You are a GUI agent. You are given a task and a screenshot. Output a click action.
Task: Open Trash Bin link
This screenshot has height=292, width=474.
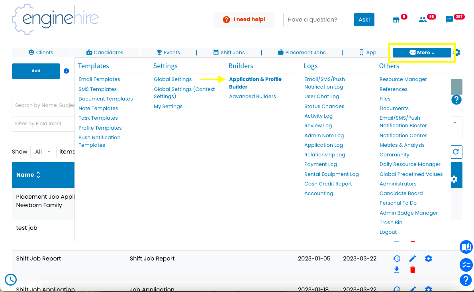391,223
